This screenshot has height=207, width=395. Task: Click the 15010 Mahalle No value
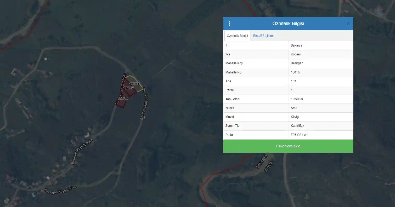click(295, 72)
